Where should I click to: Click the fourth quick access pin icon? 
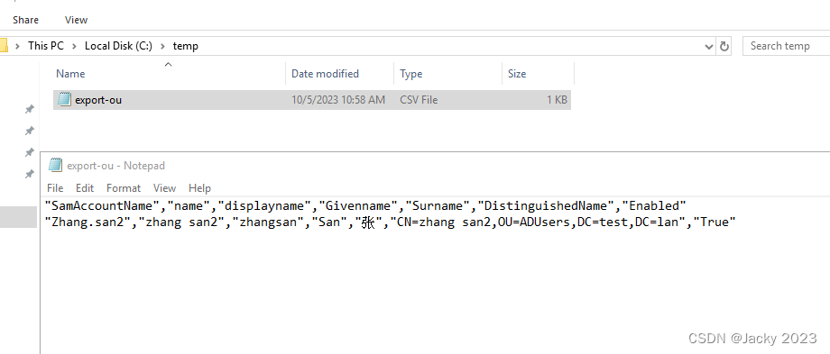click(x=30, y=174)
